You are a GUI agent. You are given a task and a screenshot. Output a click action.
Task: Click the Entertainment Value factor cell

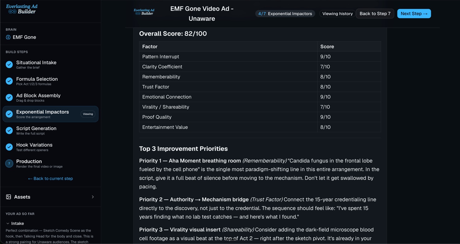[228, 127]
